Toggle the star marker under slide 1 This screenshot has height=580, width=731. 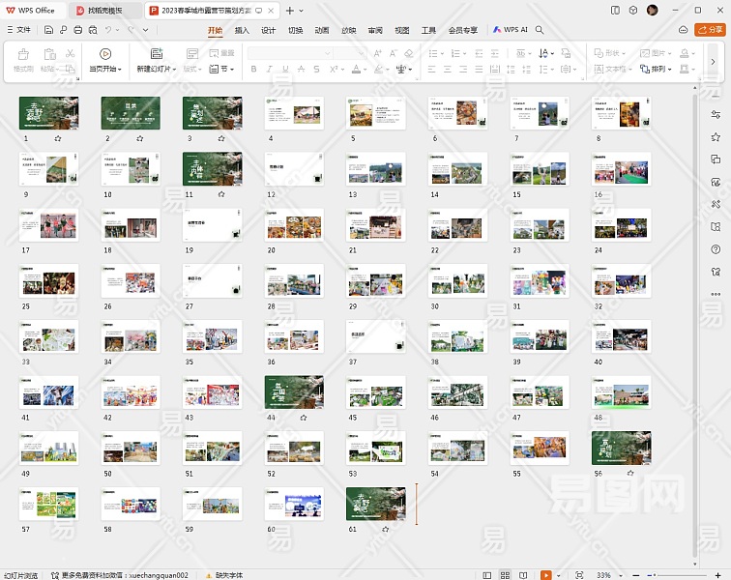[x=57, y=138]
